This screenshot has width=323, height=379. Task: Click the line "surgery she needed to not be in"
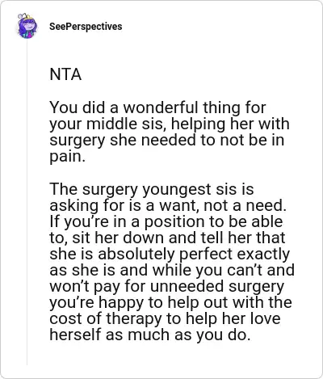pos(167,140)
